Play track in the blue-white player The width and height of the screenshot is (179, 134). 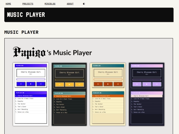(31, 84)
